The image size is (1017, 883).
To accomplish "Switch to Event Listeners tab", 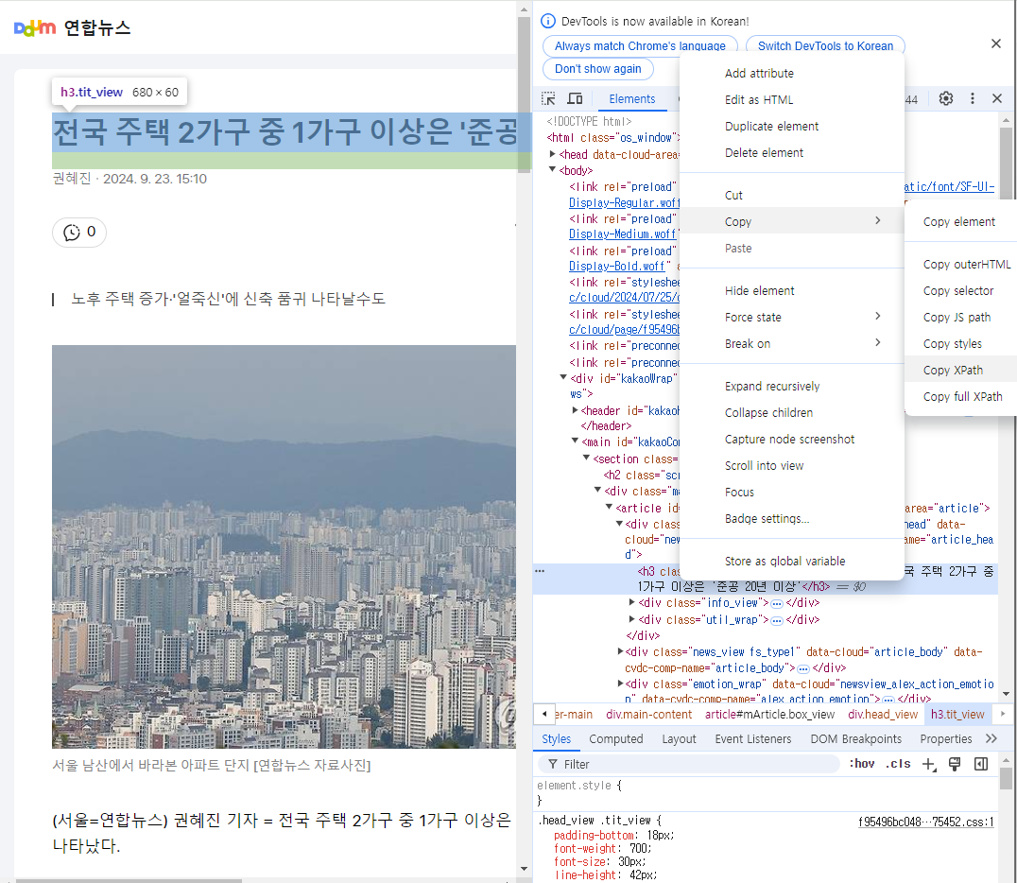I will [753, 739].
